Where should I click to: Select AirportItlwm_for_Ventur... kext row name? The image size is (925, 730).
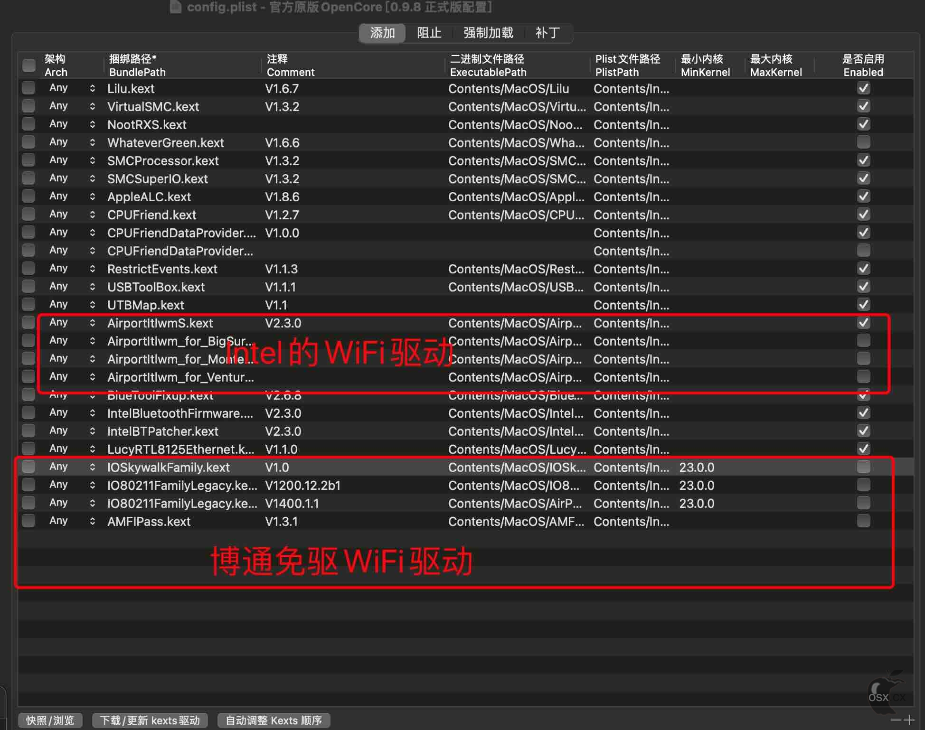click(180, 377)
